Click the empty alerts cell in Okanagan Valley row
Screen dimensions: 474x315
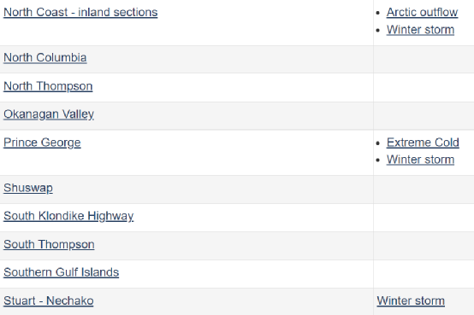pos(424,116)
